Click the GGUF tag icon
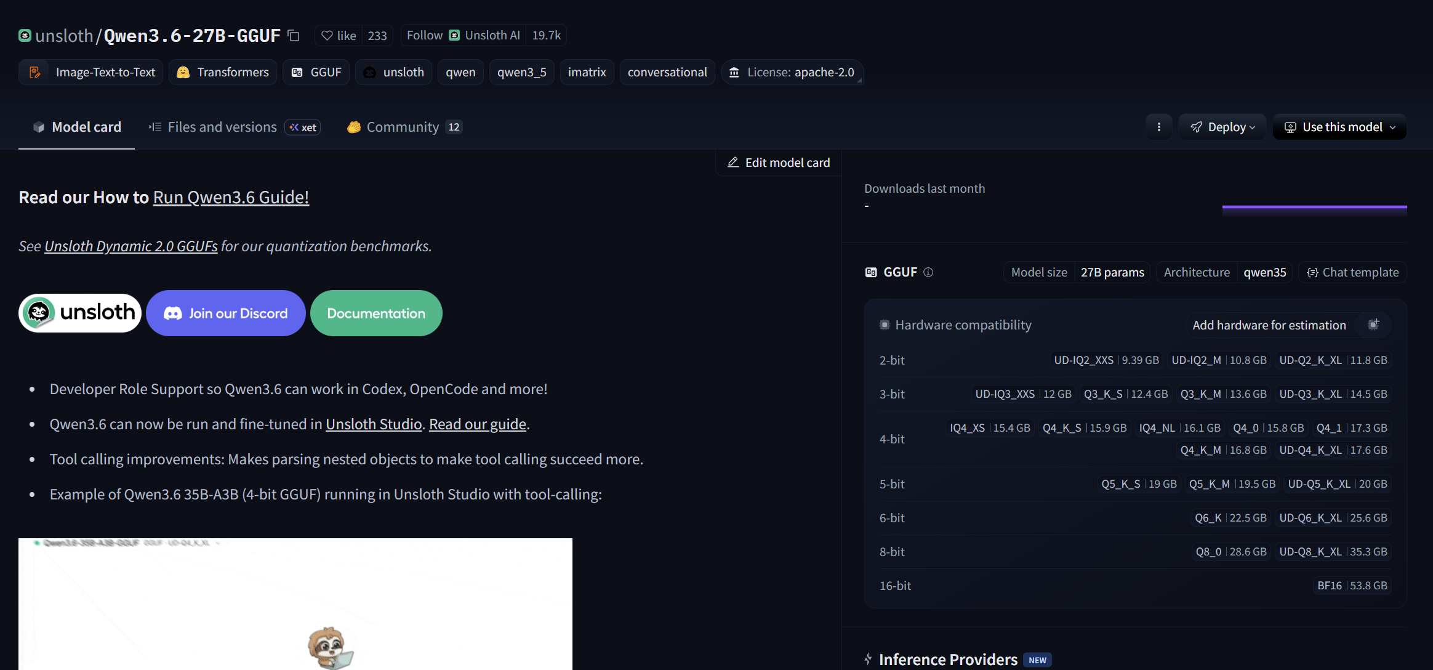 pyautogui.click(x=297, y=72)
